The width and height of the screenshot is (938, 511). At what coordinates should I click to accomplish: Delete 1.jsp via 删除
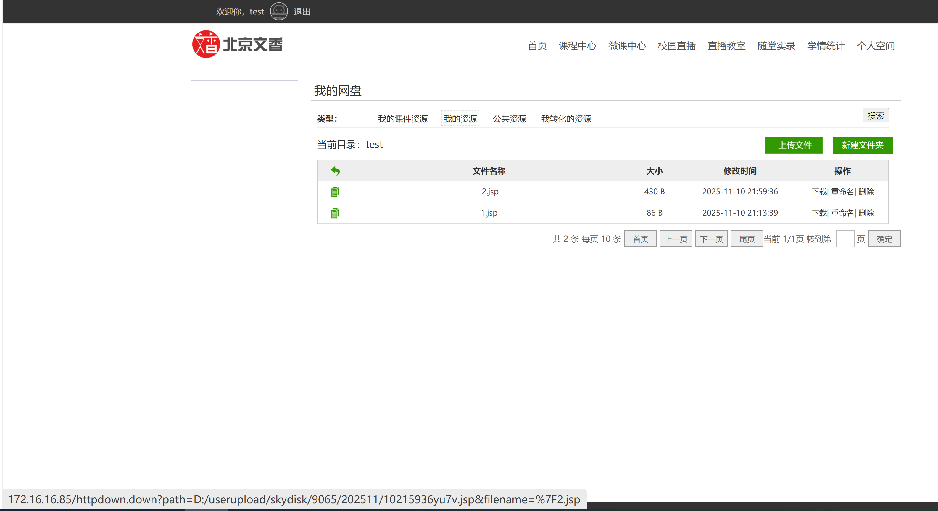click(x=866, y=213)
